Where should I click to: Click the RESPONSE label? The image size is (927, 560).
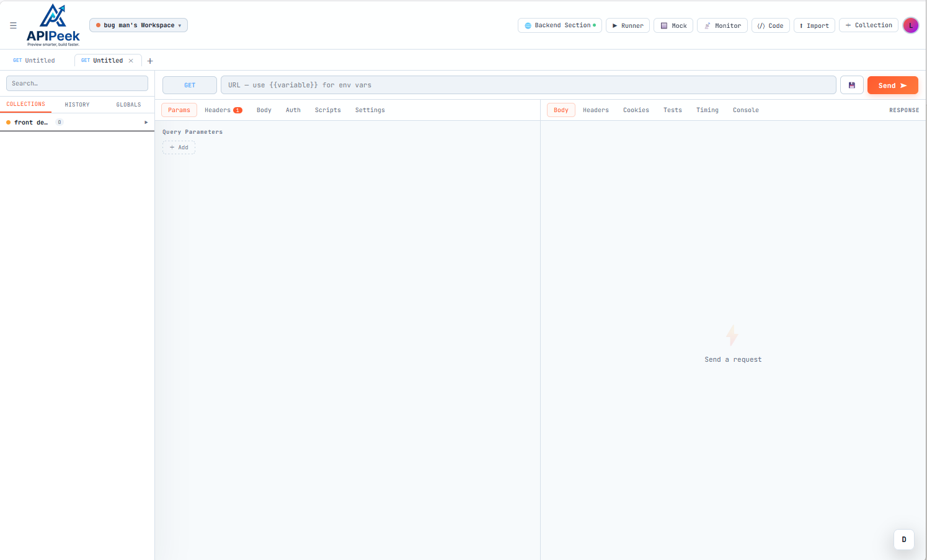(904, 110)
